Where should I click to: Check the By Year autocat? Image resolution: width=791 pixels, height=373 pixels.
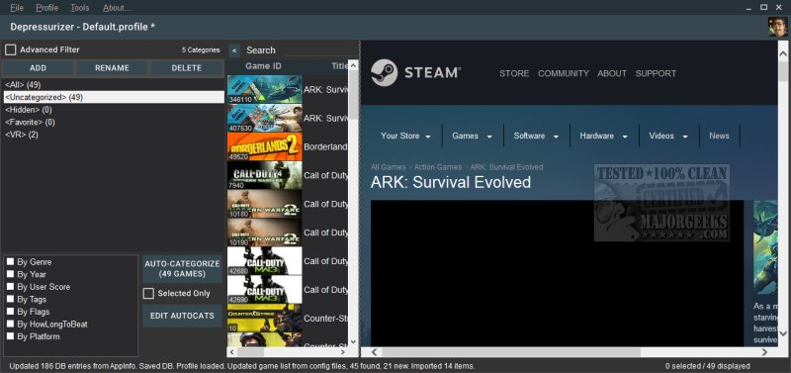10,274
